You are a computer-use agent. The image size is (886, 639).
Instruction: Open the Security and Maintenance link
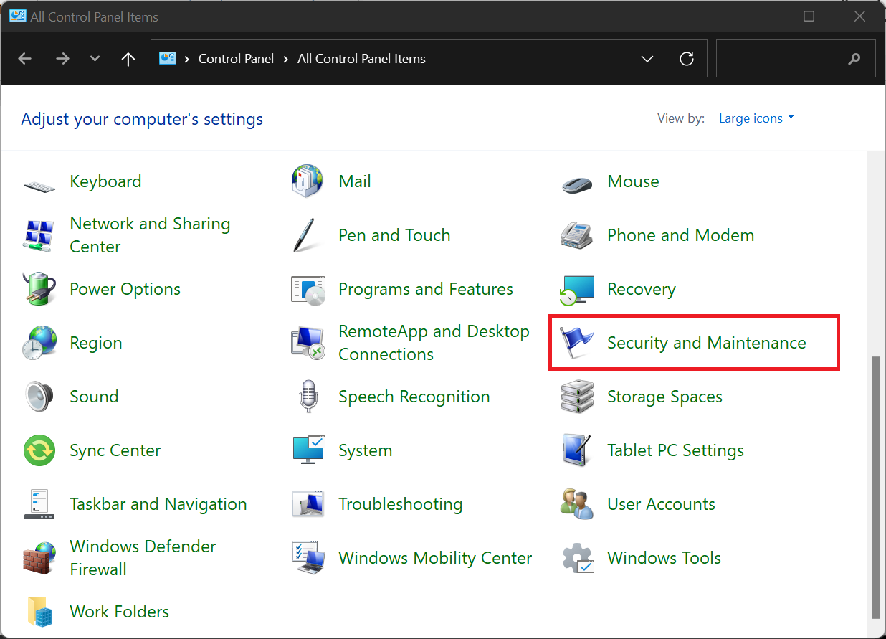pos(707,343)
